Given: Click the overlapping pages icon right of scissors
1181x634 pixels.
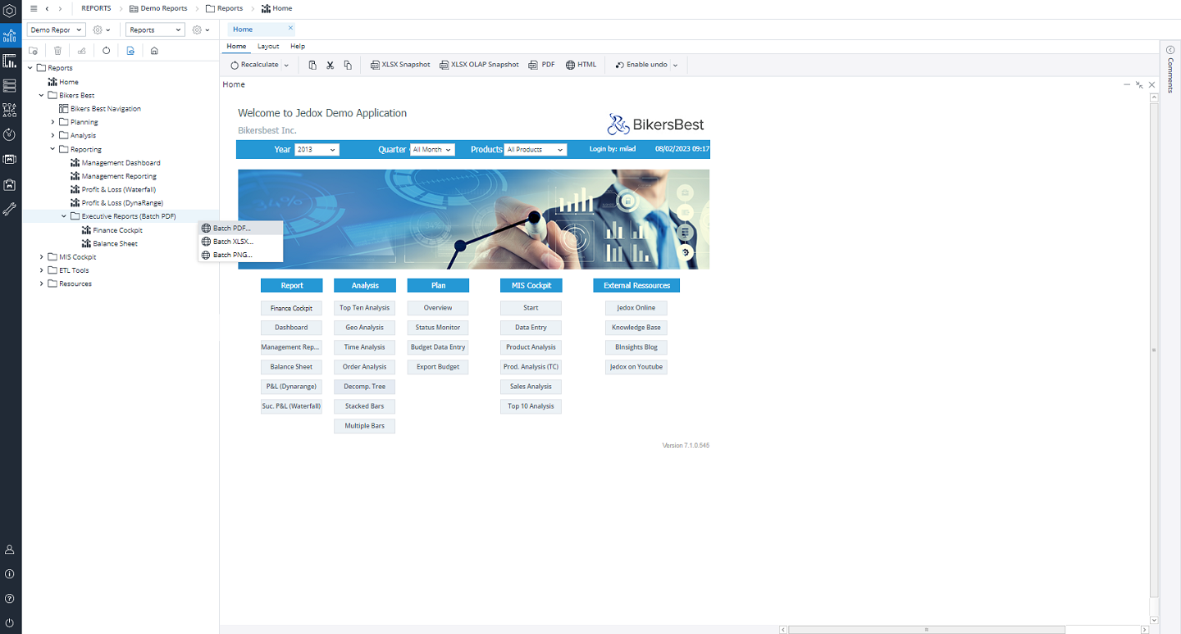Looking at the screenshot, I should [x=348, y=65].
